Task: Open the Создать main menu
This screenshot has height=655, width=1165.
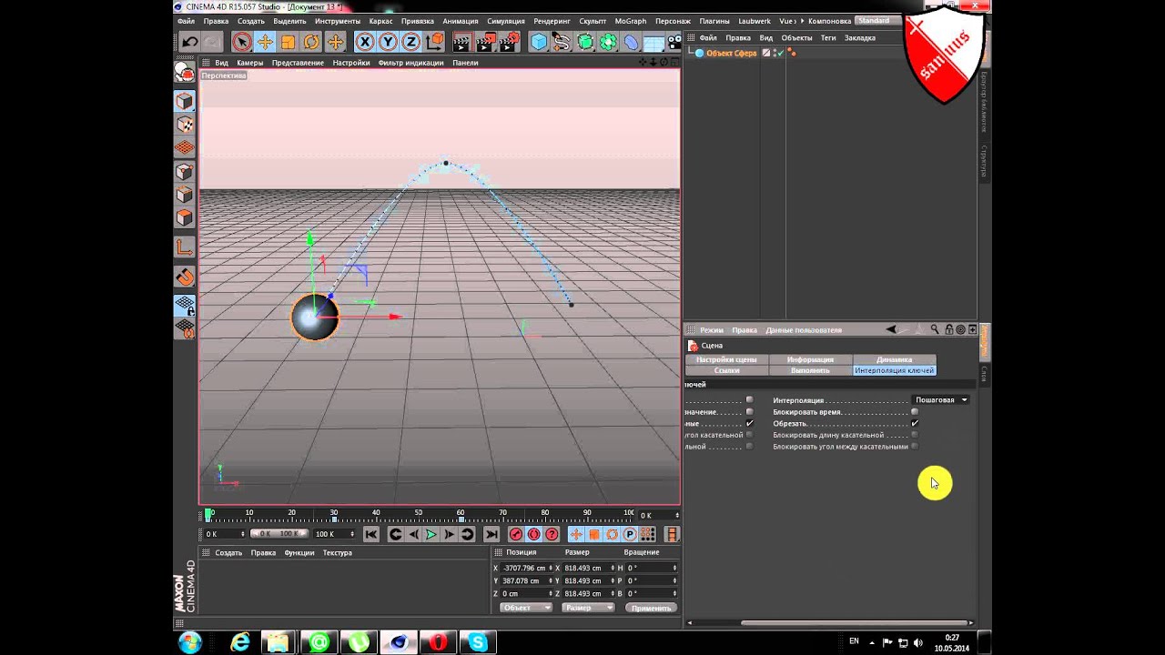Action: tap(250, 21)
